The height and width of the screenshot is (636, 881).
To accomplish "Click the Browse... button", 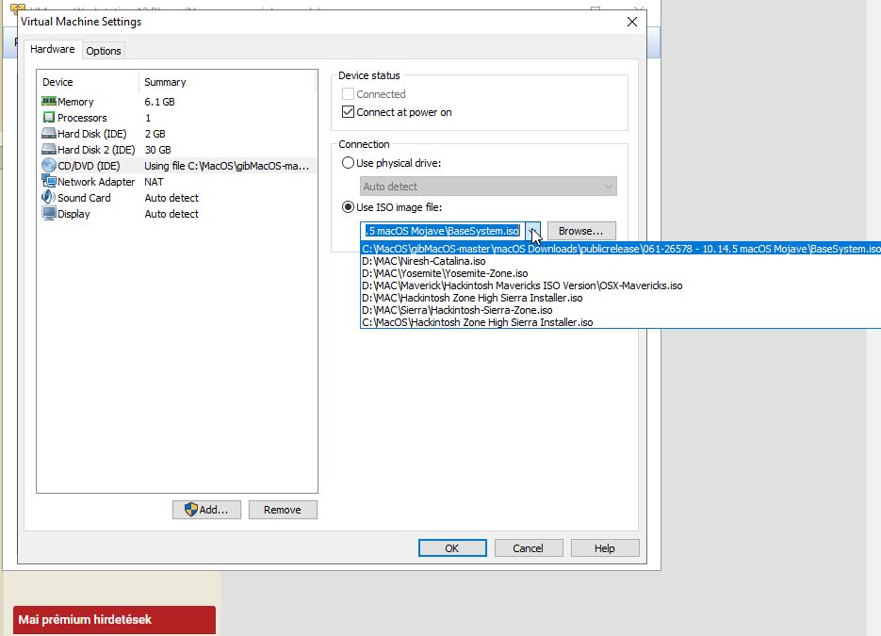I will pyautogui.click(x=581, y=231).
